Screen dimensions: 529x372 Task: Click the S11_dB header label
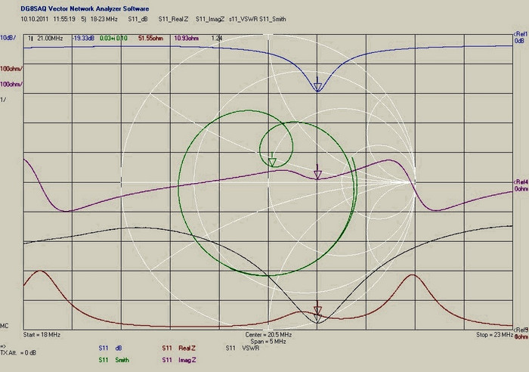tap(138, 19)
